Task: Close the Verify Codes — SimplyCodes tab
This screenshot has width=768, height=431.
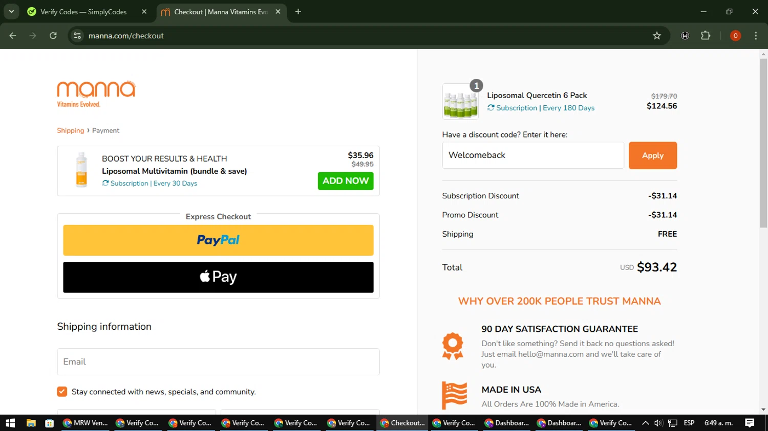Action: point(144,12)
